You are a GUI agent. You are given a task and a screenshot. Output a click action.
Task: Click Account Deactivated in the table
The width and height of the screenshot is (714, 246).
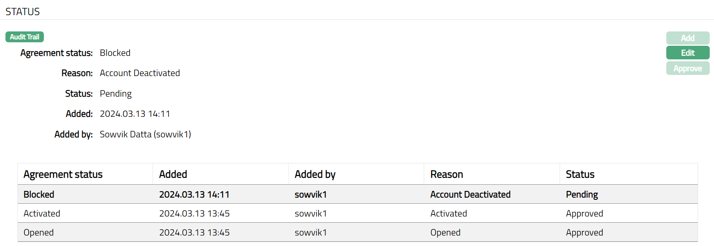(x=470, y=194)
